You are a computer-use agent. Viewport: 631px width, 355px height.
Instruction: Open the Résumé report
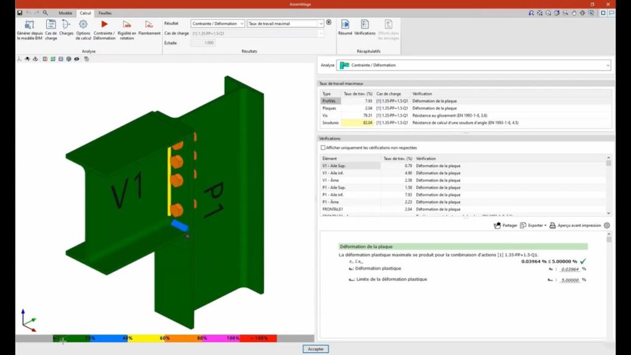[345, 25]
